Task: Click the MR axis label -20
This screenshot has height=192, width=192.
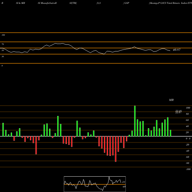Action: pyautogui.click(x=187, y=145)
